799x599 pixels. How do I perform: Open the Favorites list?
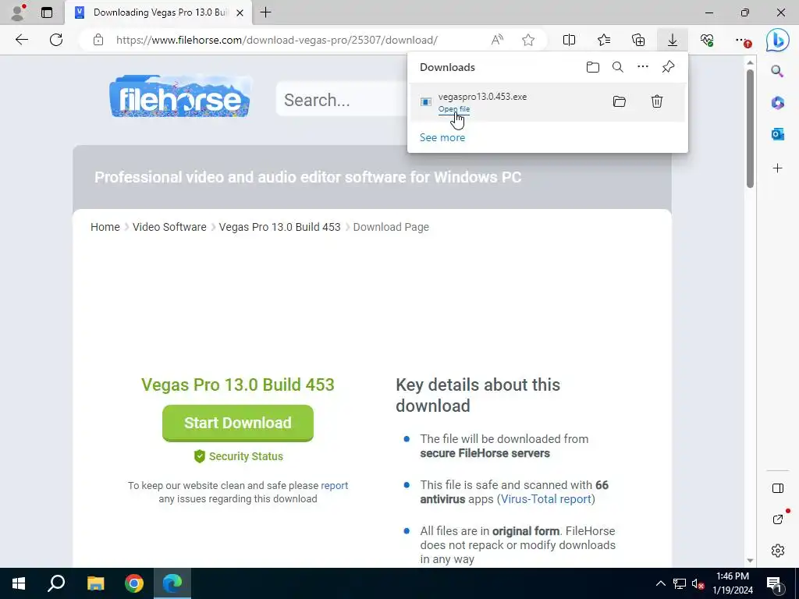pos(604,40)
